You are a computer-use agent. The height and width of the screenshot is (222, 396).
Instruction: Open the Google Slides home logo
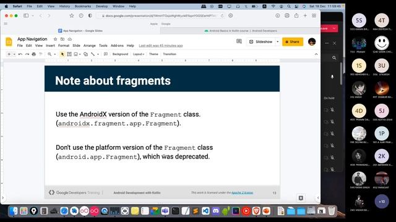[x=9, y=42]
